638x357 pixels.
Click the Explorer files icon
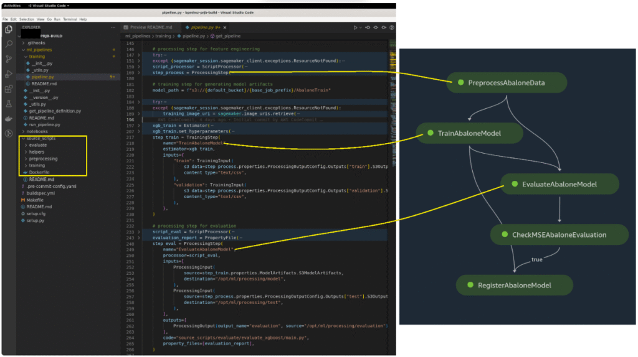pos(9,29)
